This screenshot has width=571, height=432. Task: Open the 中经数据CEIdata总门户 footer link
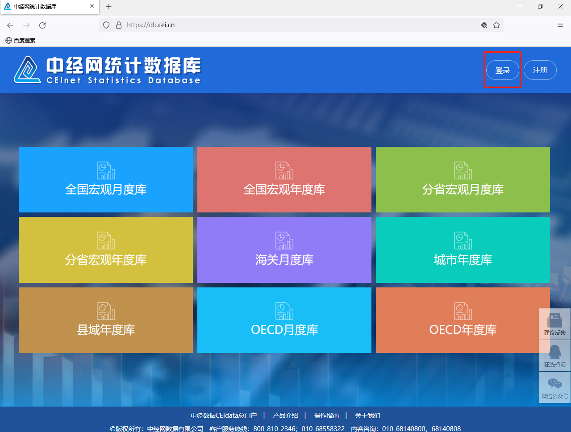click(x=224, y=415)
